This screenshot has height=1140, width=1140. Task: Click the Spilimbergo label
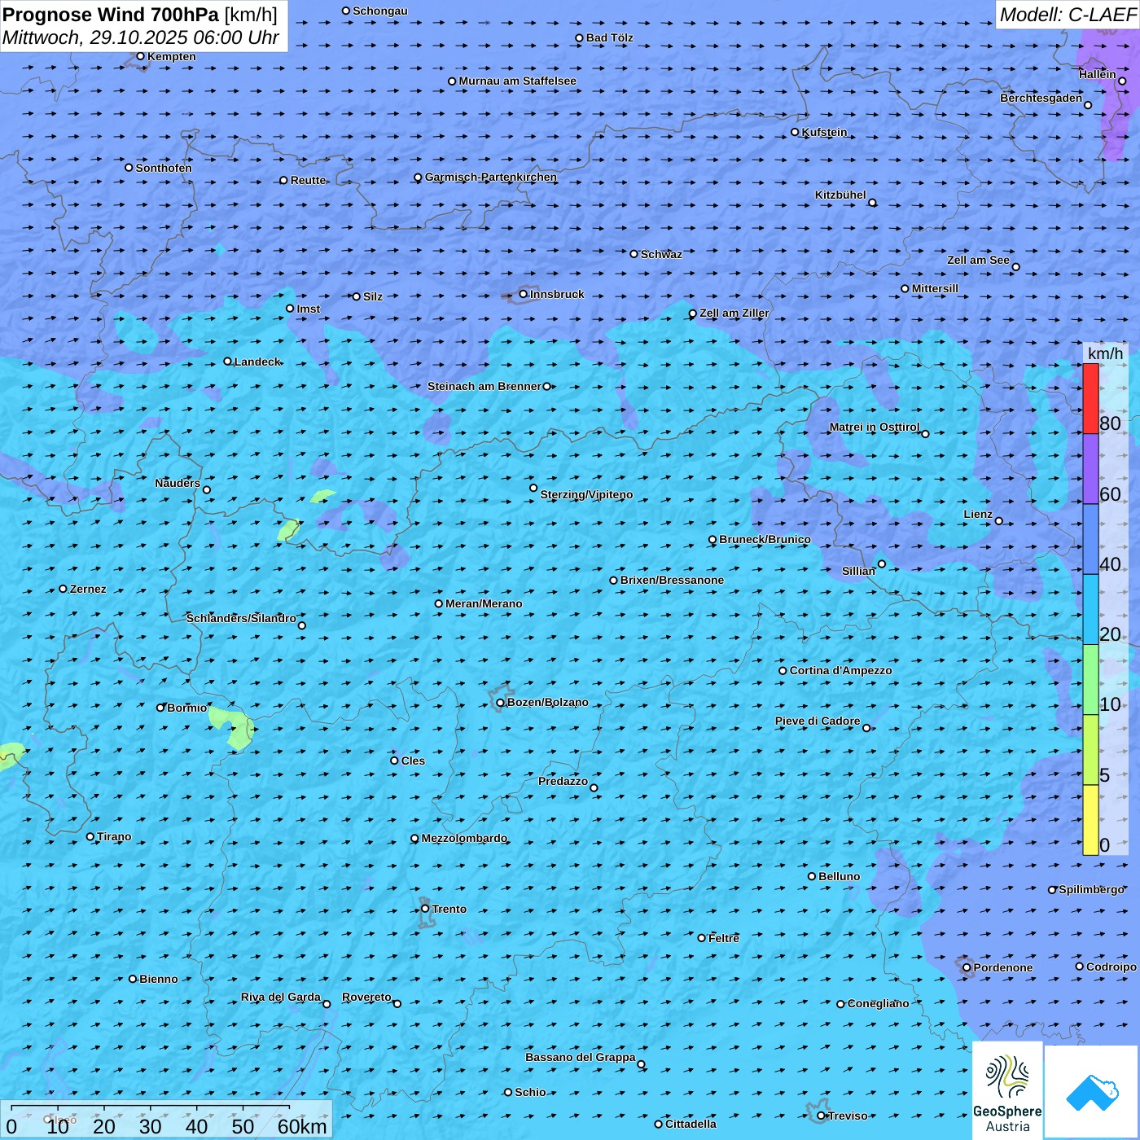point(1092,889)
